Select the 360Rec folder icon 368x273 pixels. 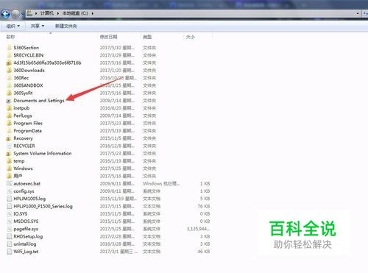coord(9,78)
